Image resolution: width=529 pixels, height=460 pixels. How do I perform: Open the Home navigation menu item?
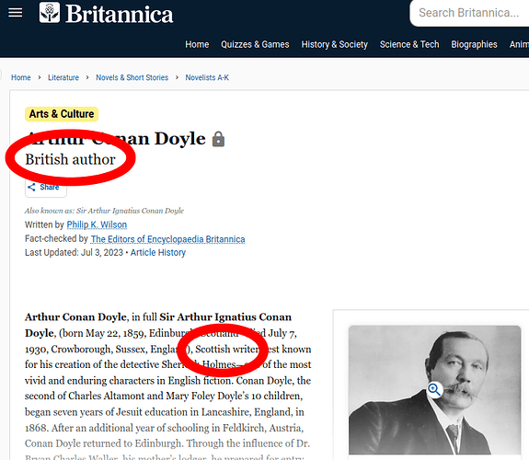coord(197,44)
